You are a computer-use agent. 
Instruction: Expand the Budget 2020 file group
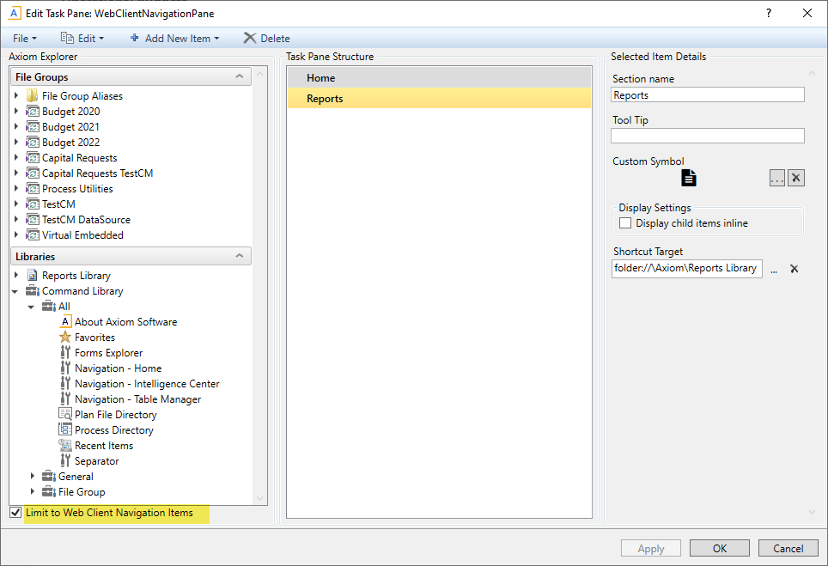[16, 112]
